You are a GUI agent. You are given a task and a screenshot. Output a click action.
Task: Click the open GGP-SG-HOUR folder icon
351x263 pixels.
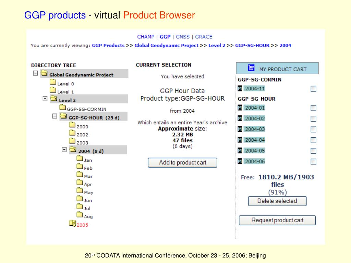click(x=63, y=116)
